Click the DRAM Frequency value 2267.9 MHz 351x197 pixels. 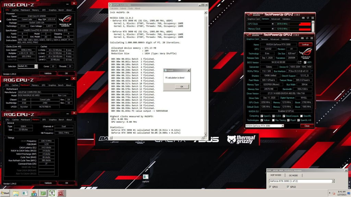click(46, 141)
